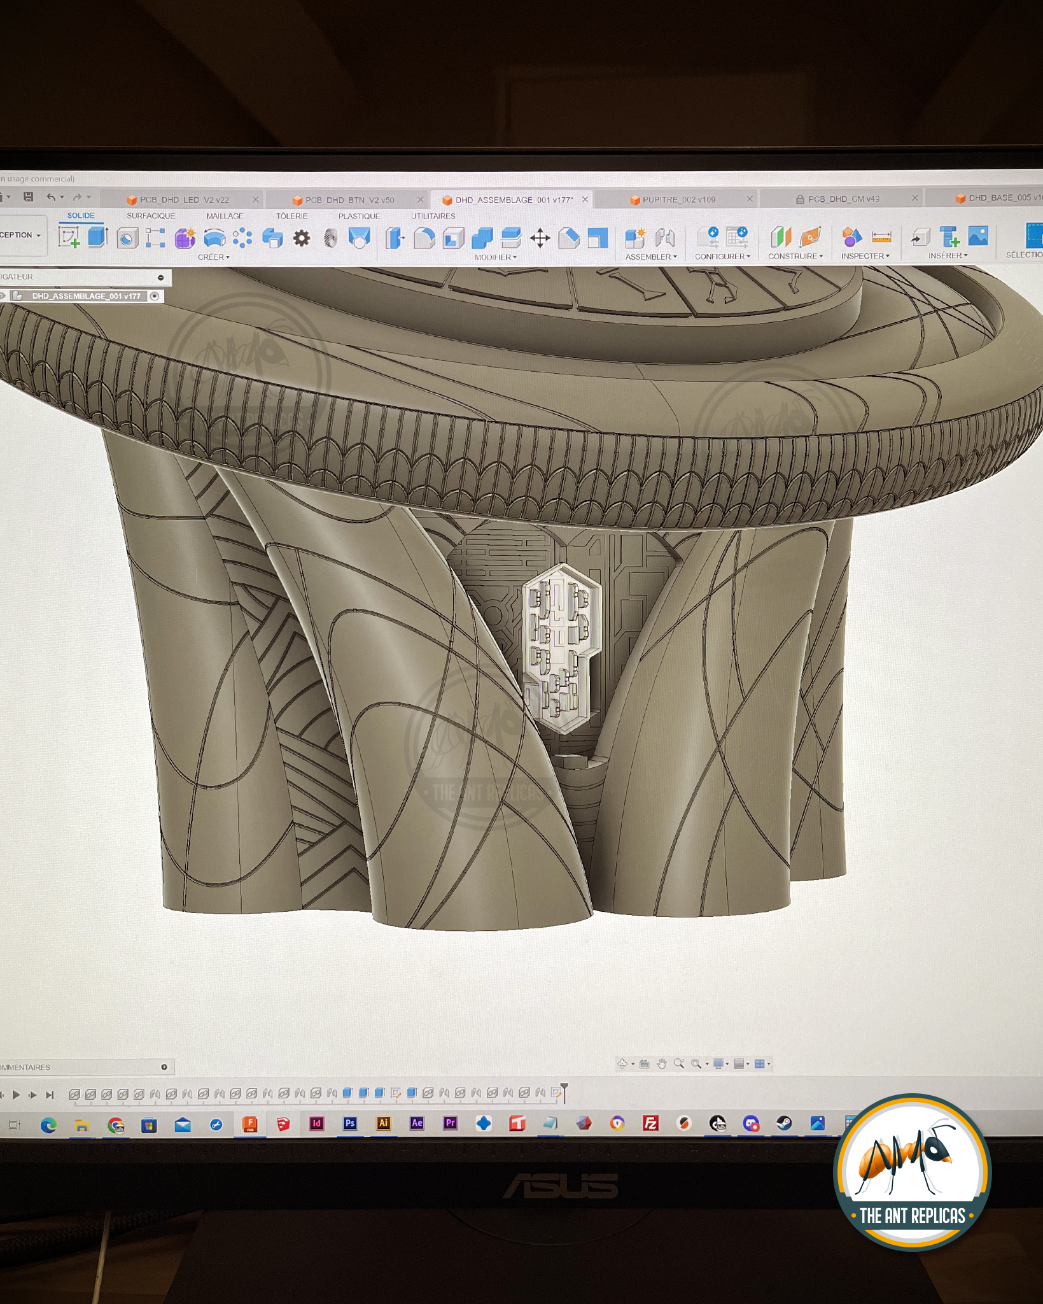Open the Inspecter dropdown menu
Viewport: 1043px width, 1304px height.
pyautogui.click(x=865, y=256)
